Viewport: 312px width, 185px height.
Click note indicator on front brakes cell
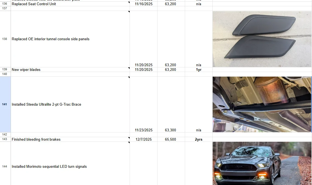(x=129, y=138)
